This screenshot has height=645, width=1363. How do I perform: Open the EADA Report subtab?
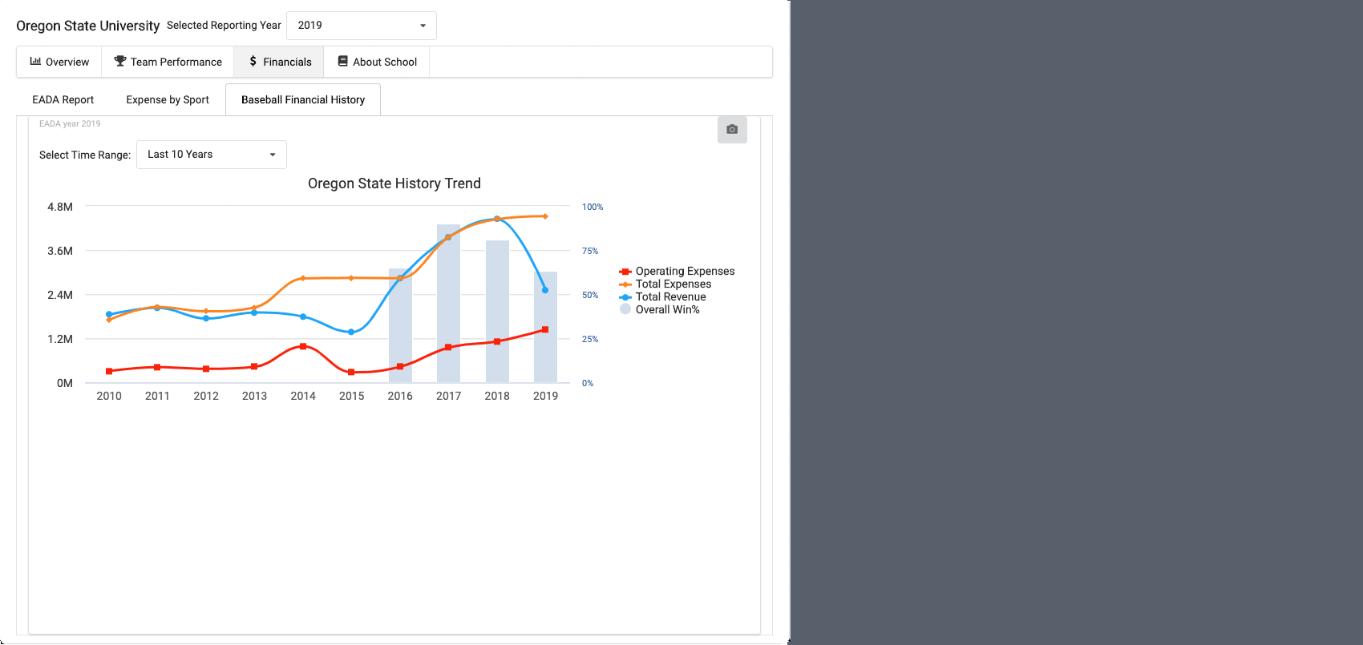tap(63, 100)
